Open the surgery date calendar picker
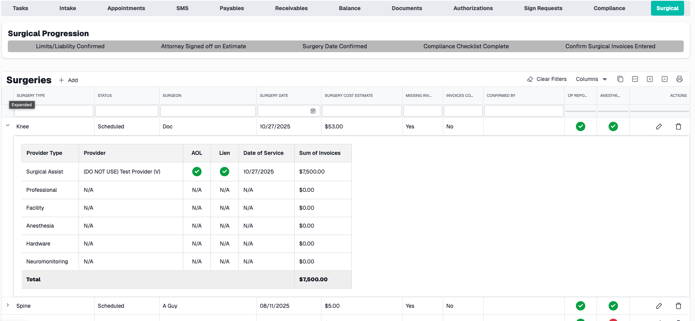The height and width of the screenshot is (321, 695). pos(313,111)
